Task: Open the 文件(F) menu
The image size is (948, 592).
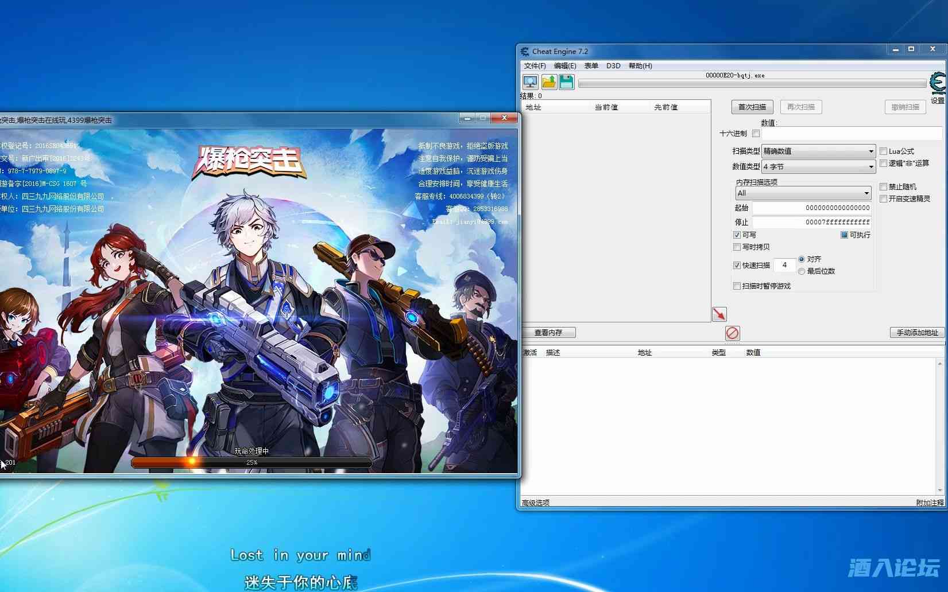Action: (535, 66)
